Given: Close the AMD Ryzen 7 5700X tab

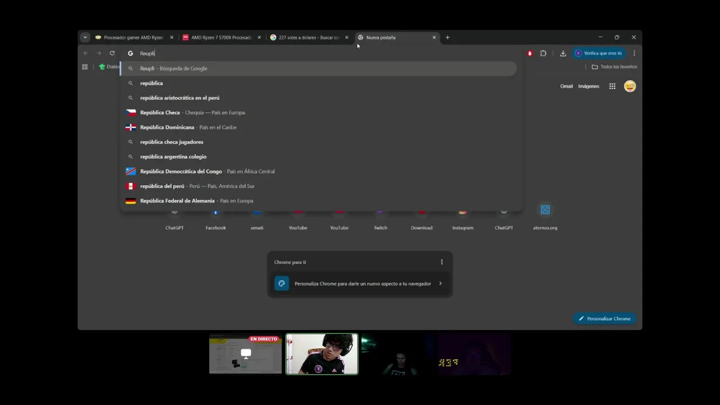Looking at the screenshot, I should point(259,37).
